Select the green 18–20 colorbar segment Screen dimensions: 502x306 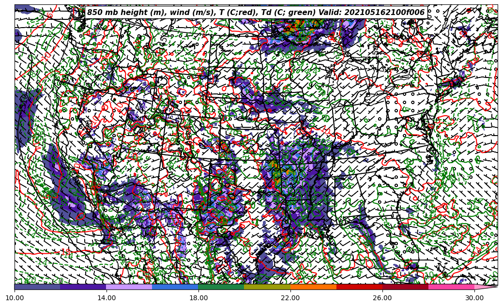(221, 287)
